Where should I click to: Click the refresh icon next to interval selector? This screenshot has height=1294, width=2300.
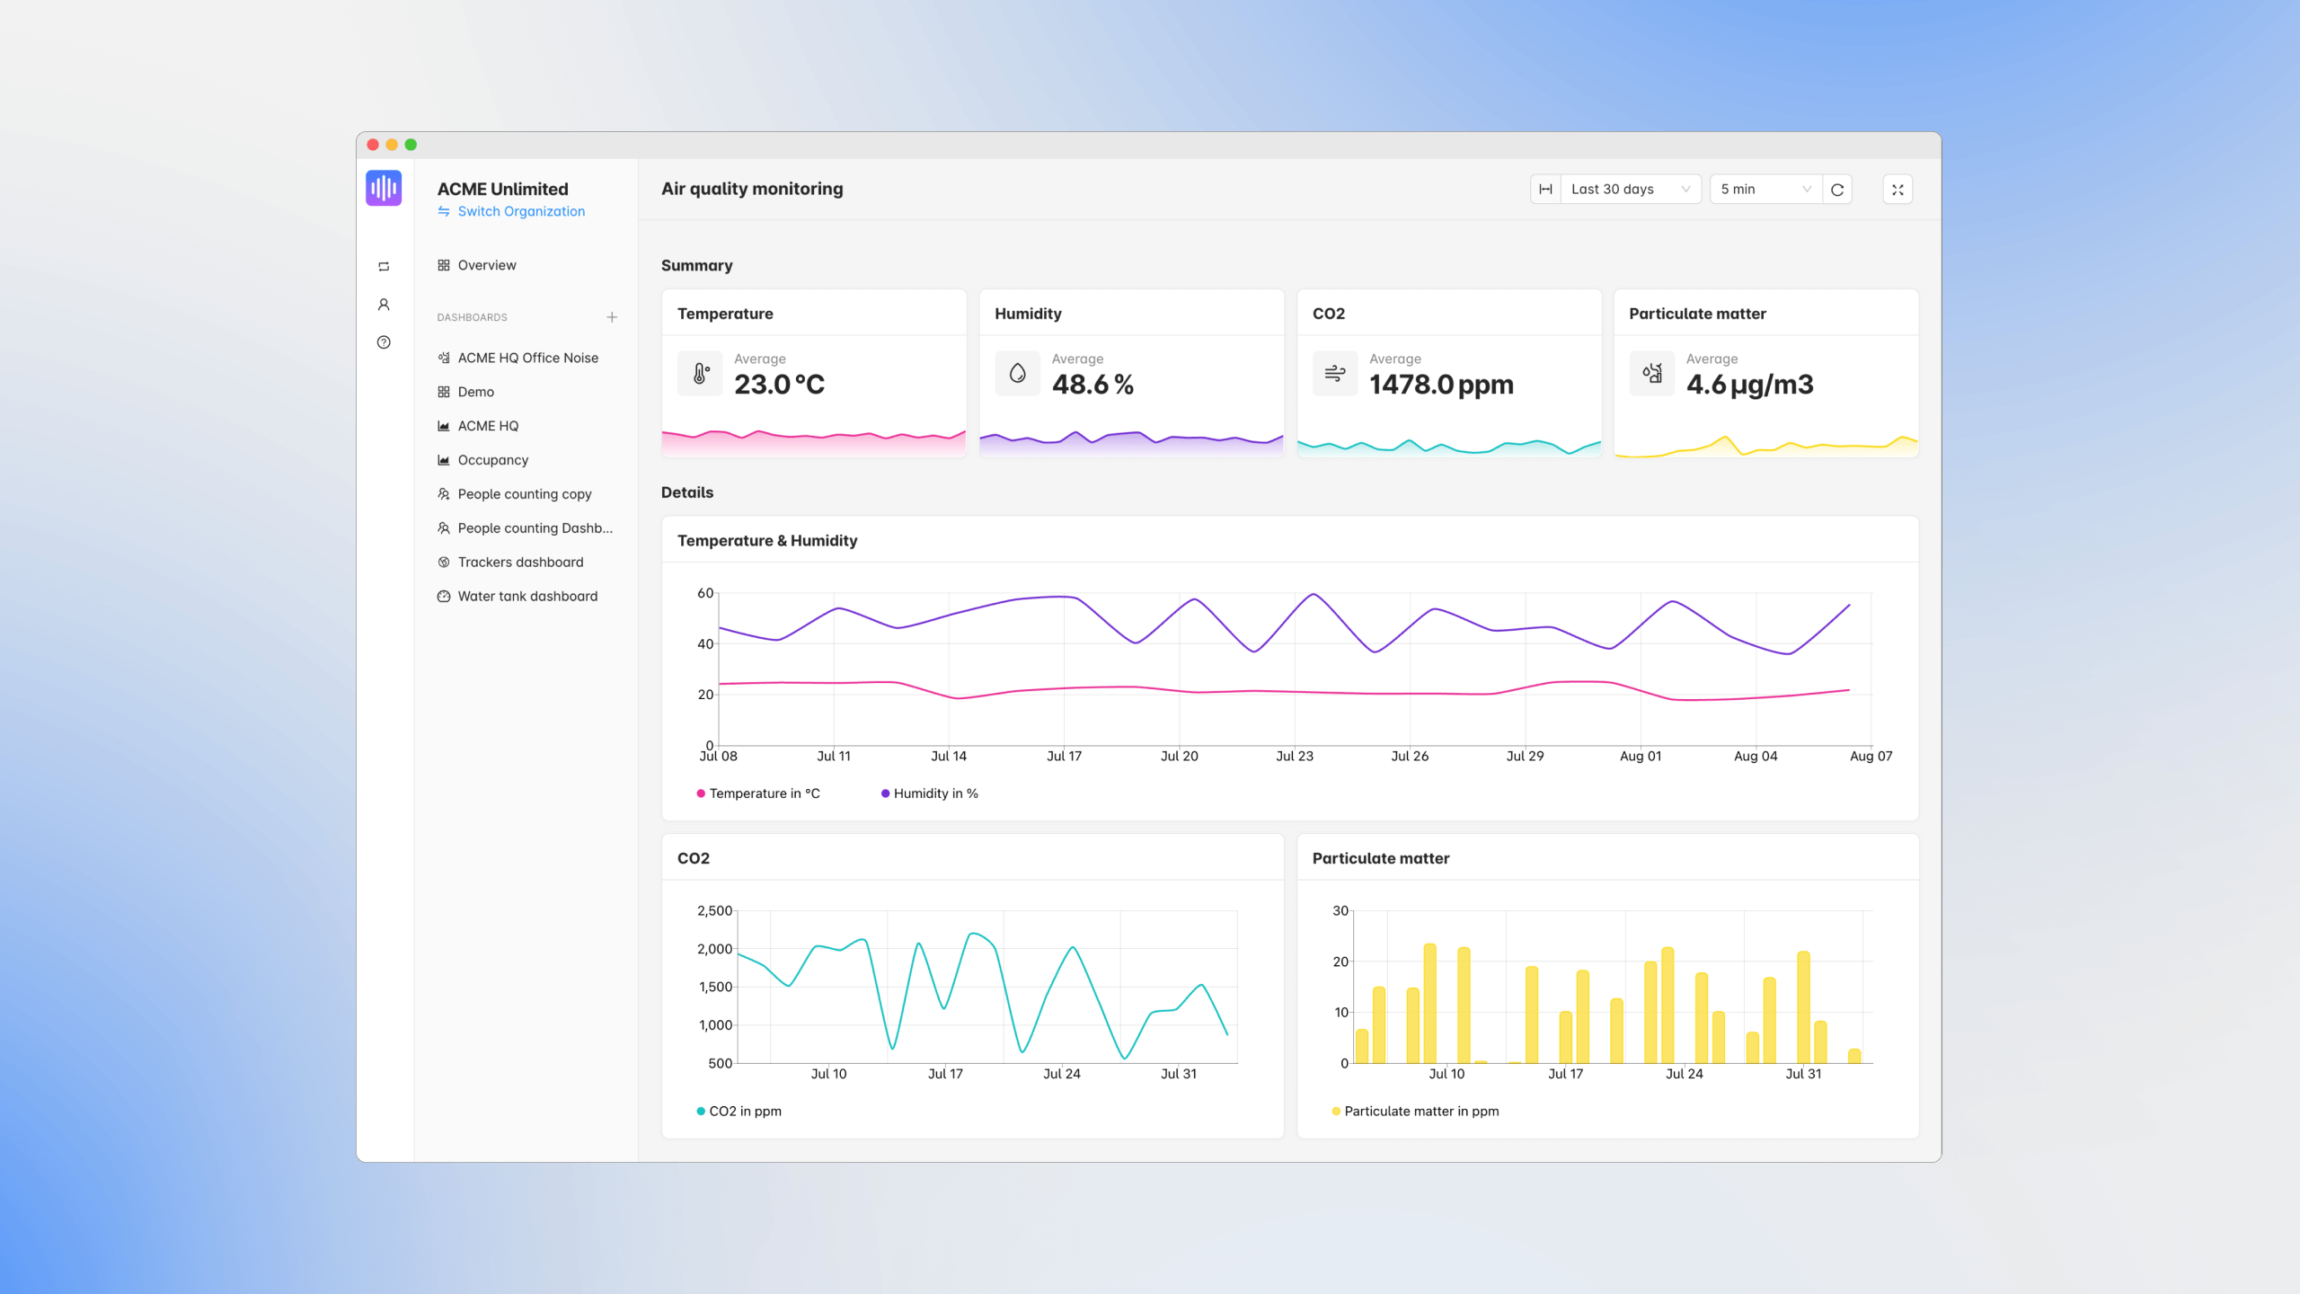1838,189
